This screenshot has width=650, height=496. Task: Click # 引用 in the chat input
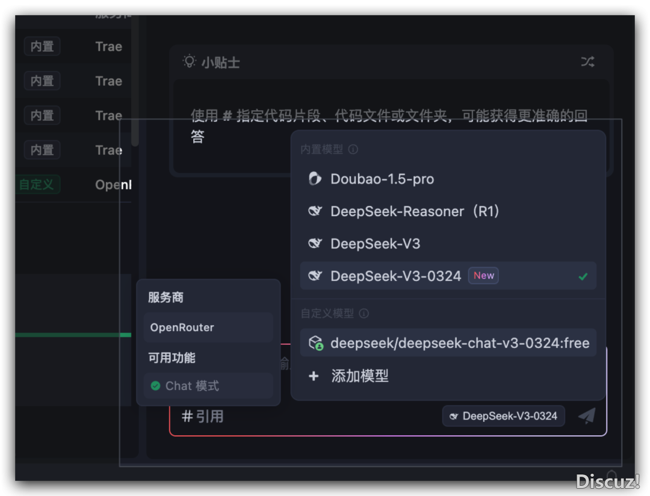point(203,417)
